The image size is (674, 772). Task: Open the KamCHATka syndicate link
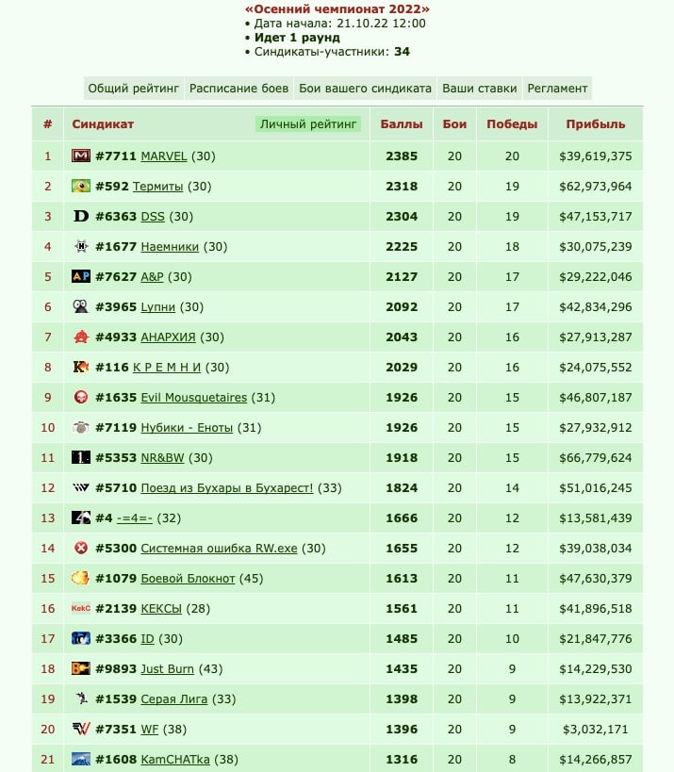pos(175,759)
